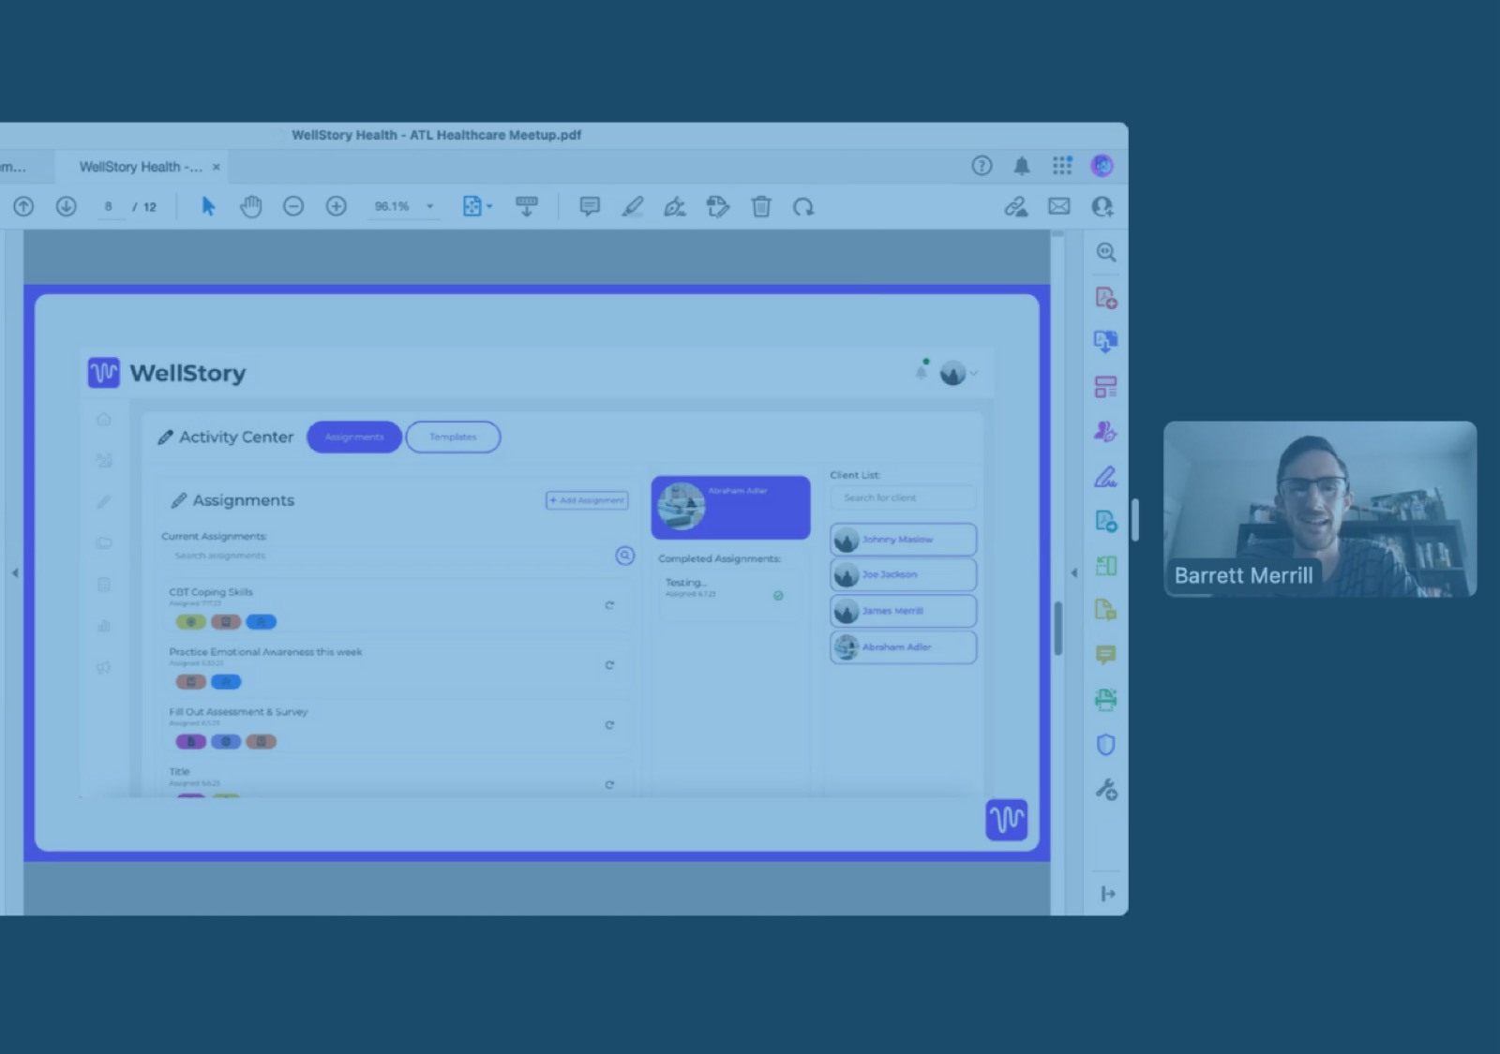Add a sticky note comment

[x=590, y=206]
